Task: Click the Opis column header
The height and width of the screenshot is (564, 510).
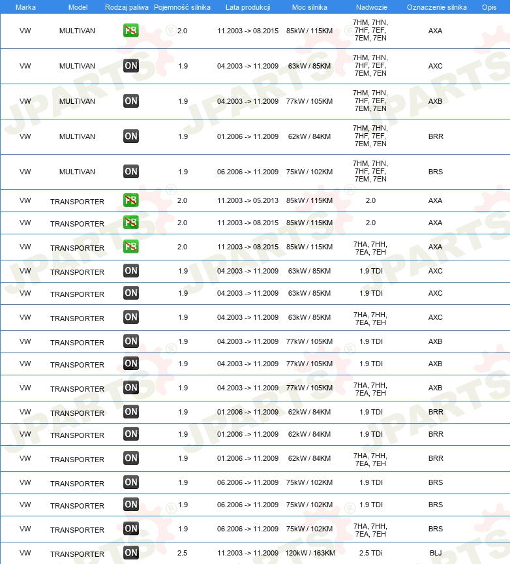Action: point(489,7)
